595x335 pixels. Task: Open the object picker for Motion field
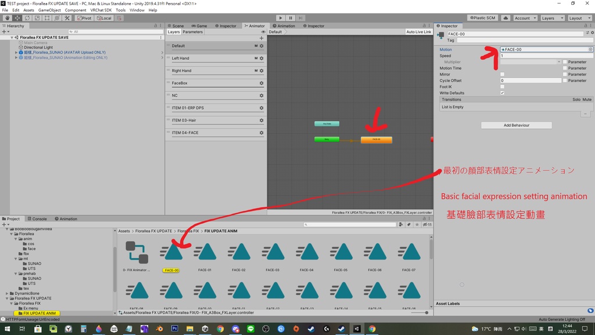[590, 49]
